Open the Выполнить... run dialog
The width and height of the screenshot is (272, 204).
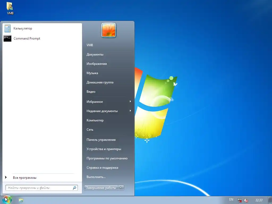click(x=96, y=177)
